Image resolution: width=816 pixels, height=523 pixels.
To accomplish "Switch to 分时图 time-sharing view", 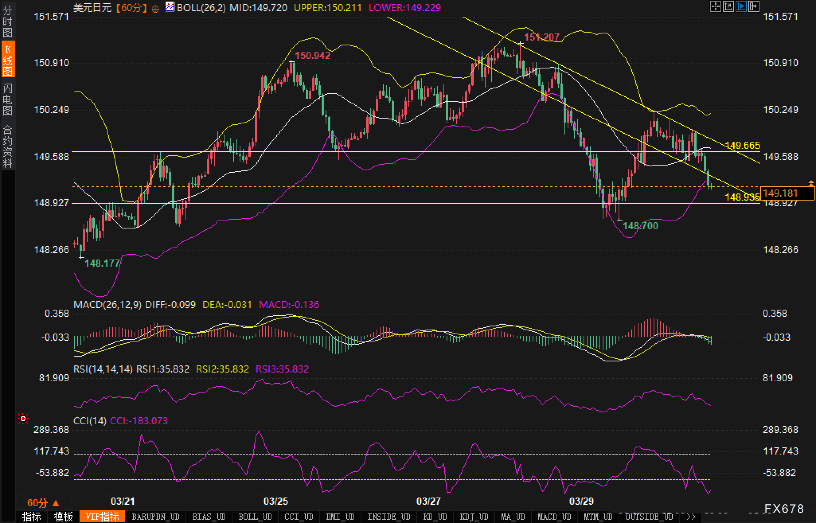I will tap(8, 21).
